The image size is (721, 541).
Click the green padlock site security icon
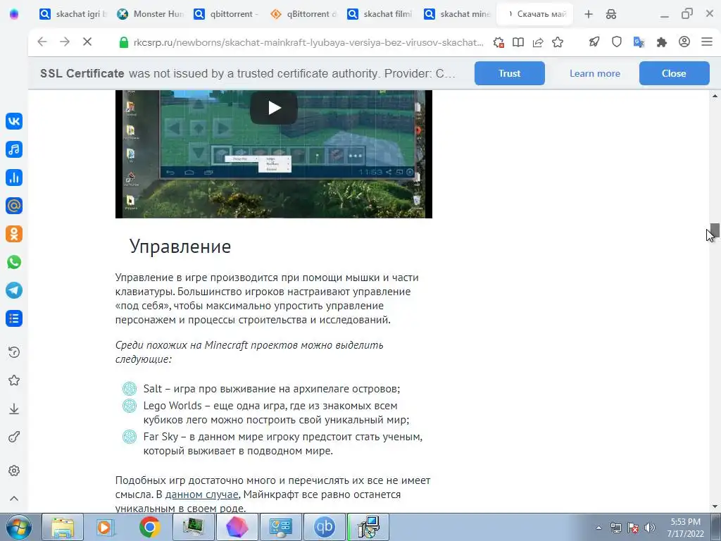click(x=123, y=42)
